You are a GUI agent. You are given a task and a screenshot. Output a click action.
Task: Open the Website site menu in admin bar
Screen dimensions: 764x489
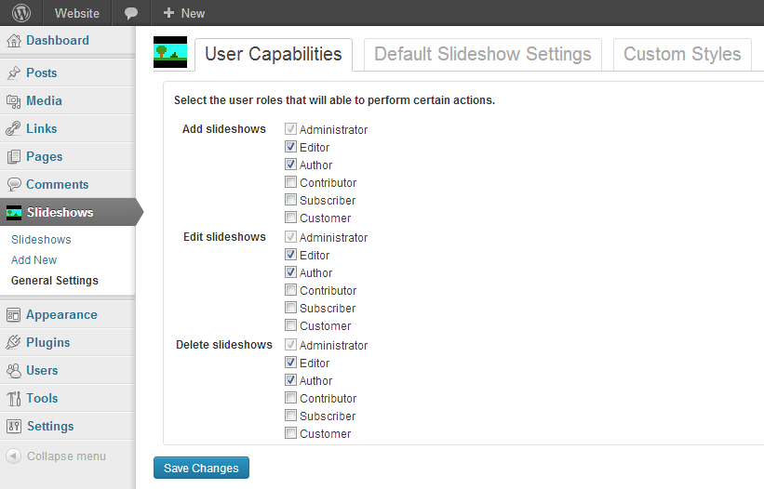(77, 13)
